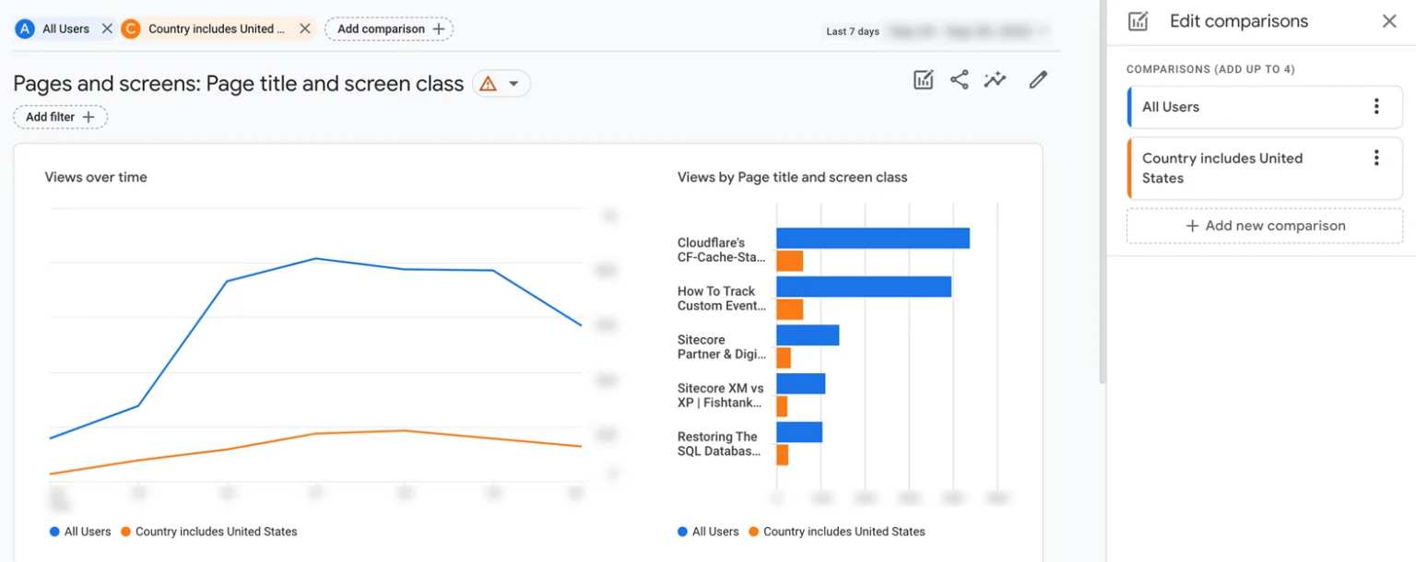Open the customize report chart icon

[x=923, y=80]
